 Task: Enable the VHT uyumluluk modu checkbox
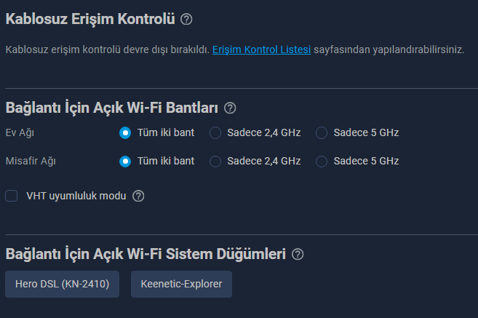click(12, 196)
